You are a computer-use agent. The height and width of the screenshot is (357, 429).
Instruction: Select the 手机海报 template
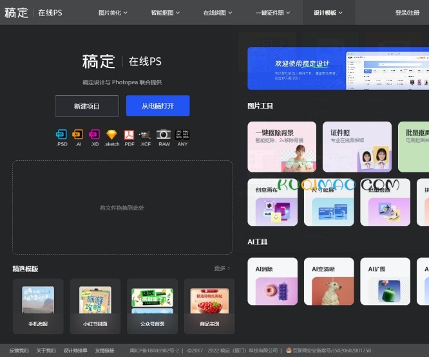tap(38, 306)
